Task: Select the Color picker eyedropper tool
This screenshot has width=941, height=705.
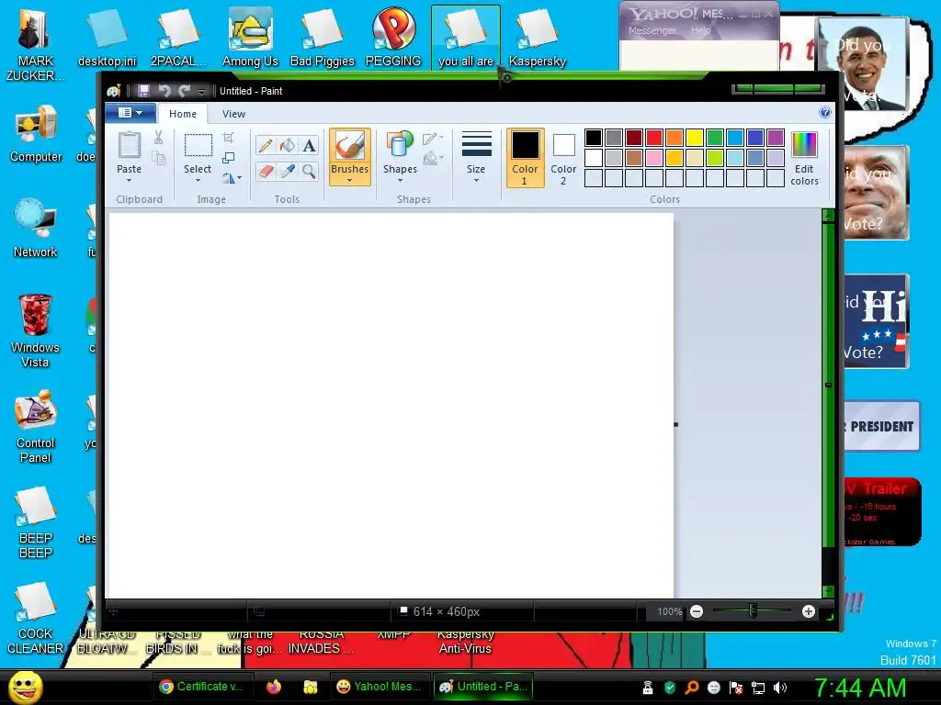Action: (x=288, y=172)
